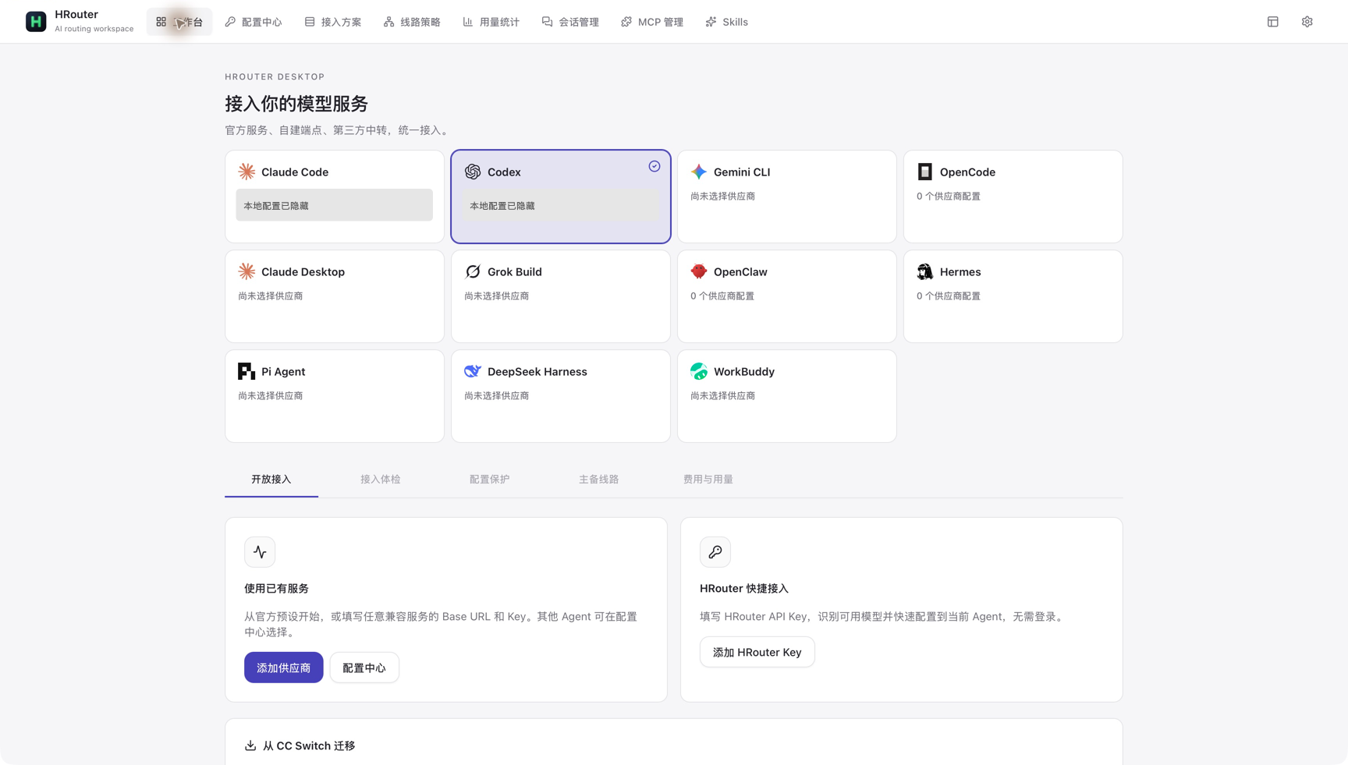Switch to the 开放接入 tab
This screenshot has width=1348, height=765.
271,480
